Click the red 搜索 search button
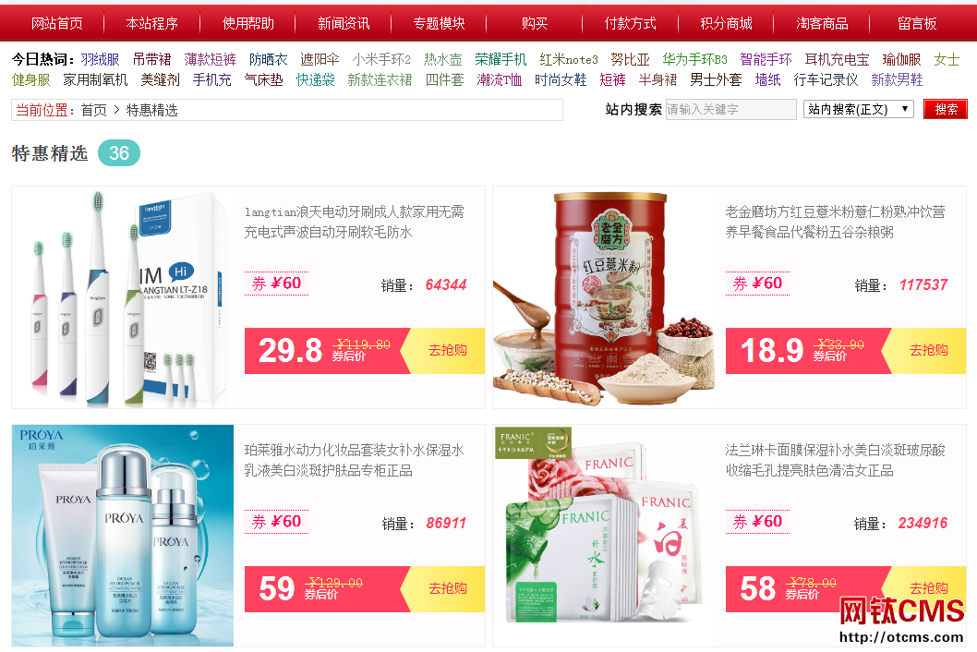This screenshot has height=652, width=977. pos(946,109)
